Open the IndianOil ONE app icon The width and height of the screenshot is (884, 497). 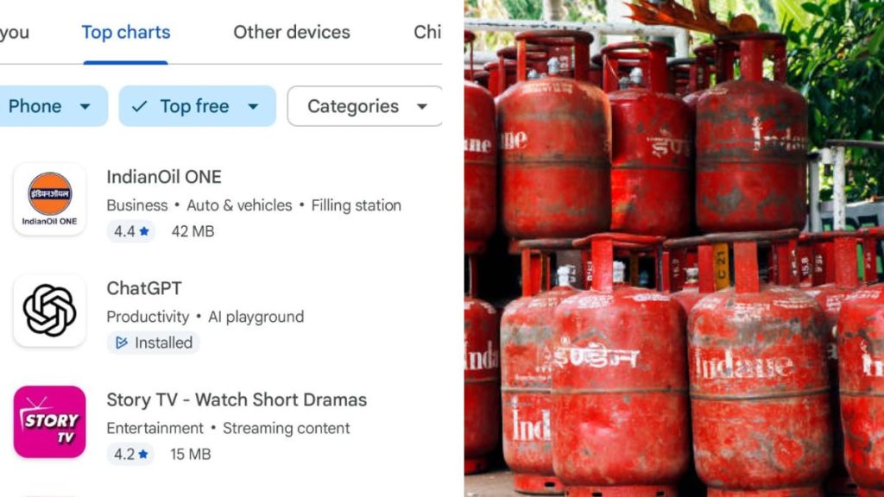click(x=49, y=199)
